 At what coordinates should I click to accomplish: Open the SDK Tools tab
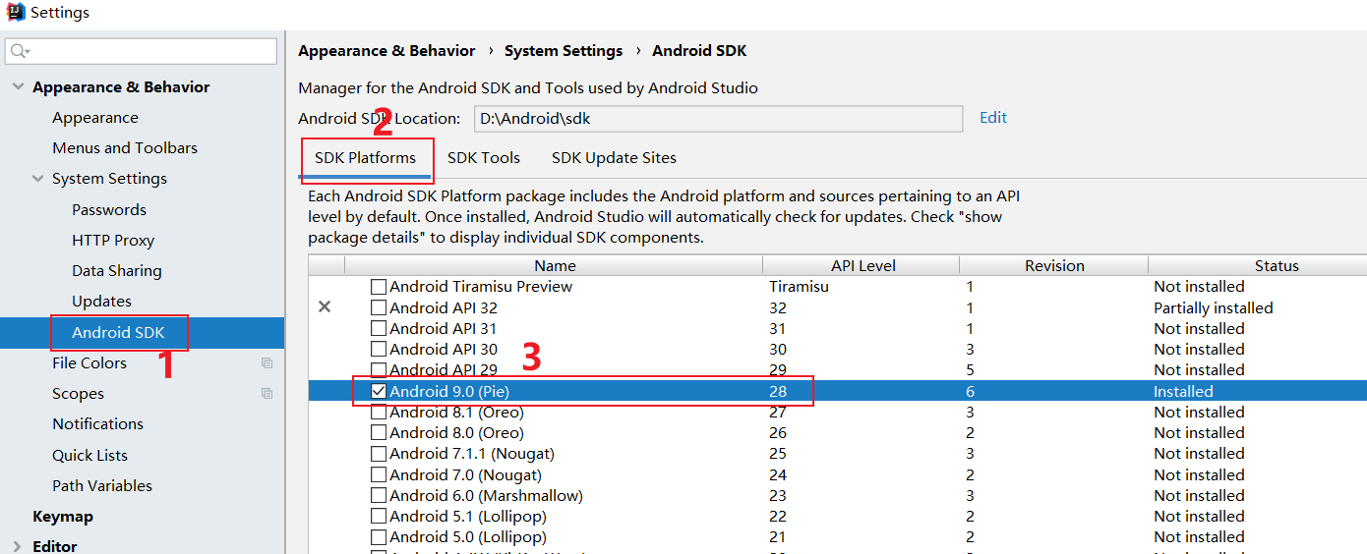484,158
